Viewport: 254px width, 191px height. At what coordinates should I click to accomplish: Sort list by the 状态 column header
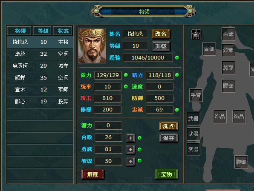(63, 31)
